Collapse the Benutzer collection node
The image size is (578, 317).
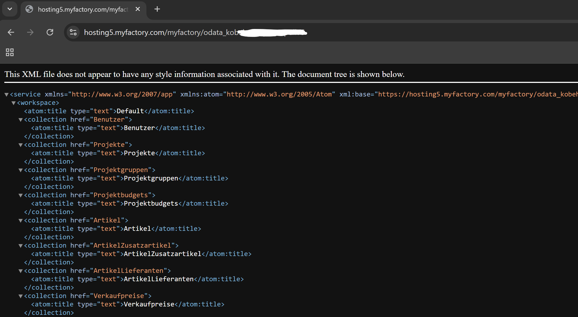[21, 120]
